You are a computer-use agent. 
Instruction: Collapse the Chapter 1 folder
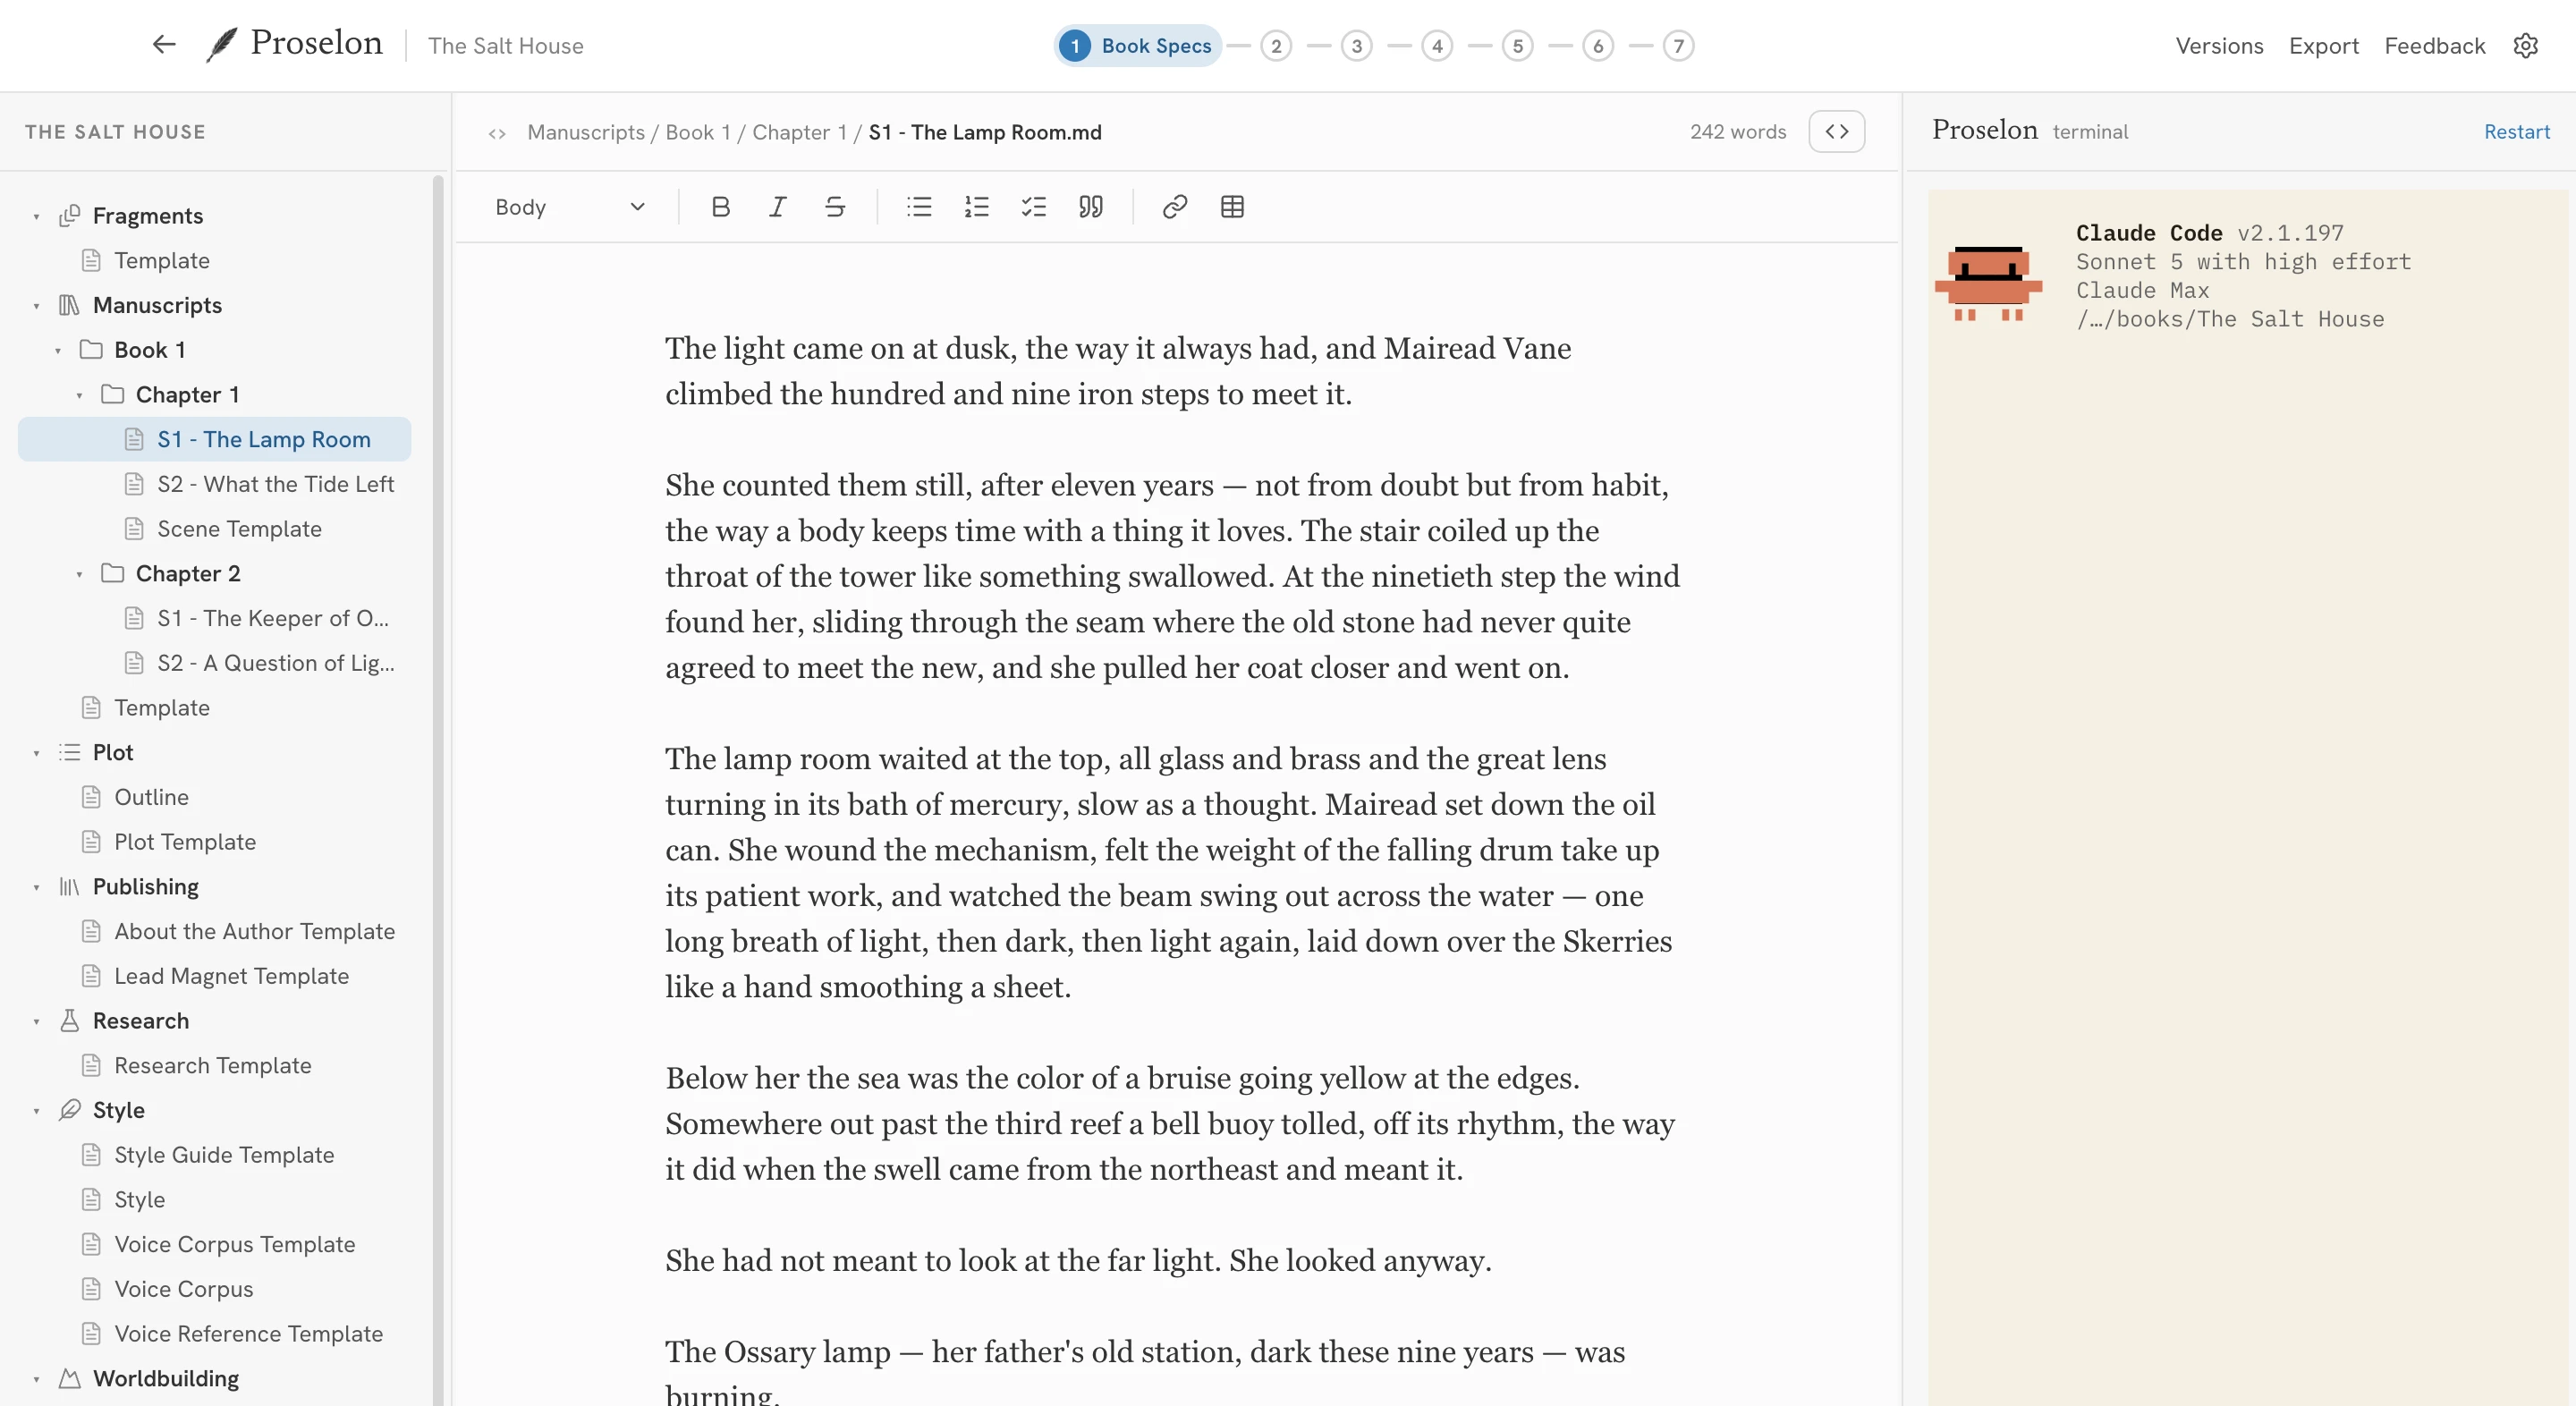[x=79, y=395]
